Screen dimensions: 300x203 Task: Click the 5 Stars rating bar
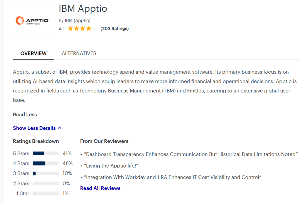click(46, 154)
